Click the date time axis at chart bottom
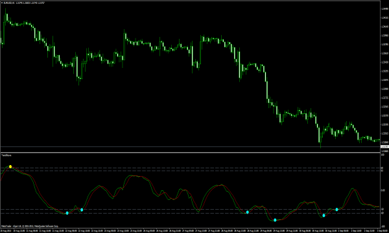 [x=190, y=231]
